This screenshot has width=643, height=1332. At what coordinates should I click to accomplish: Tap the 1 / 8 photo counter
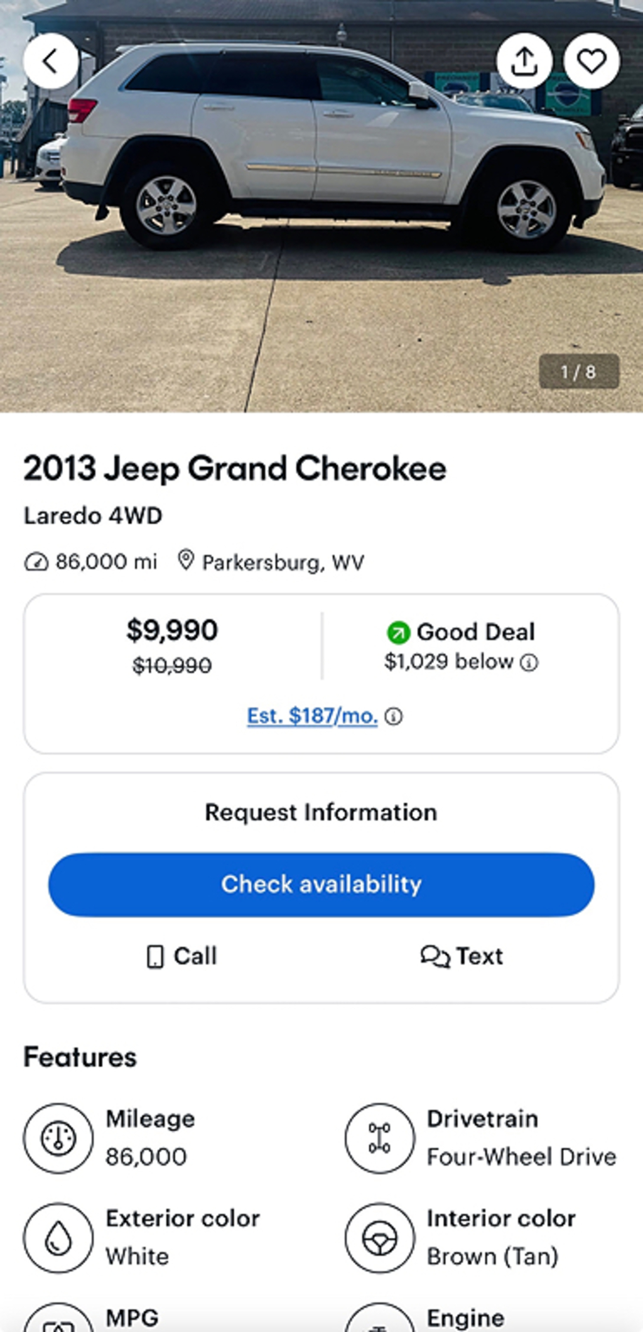pyautogui.click(x=578, y=372)
